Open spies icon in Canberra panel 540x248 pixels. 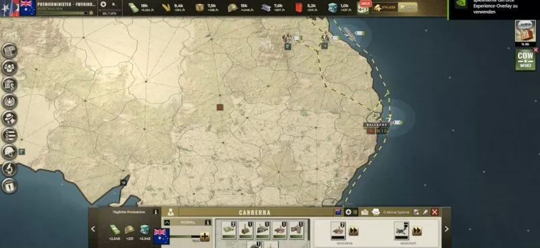pyautogui.click(x=375, y=212)
